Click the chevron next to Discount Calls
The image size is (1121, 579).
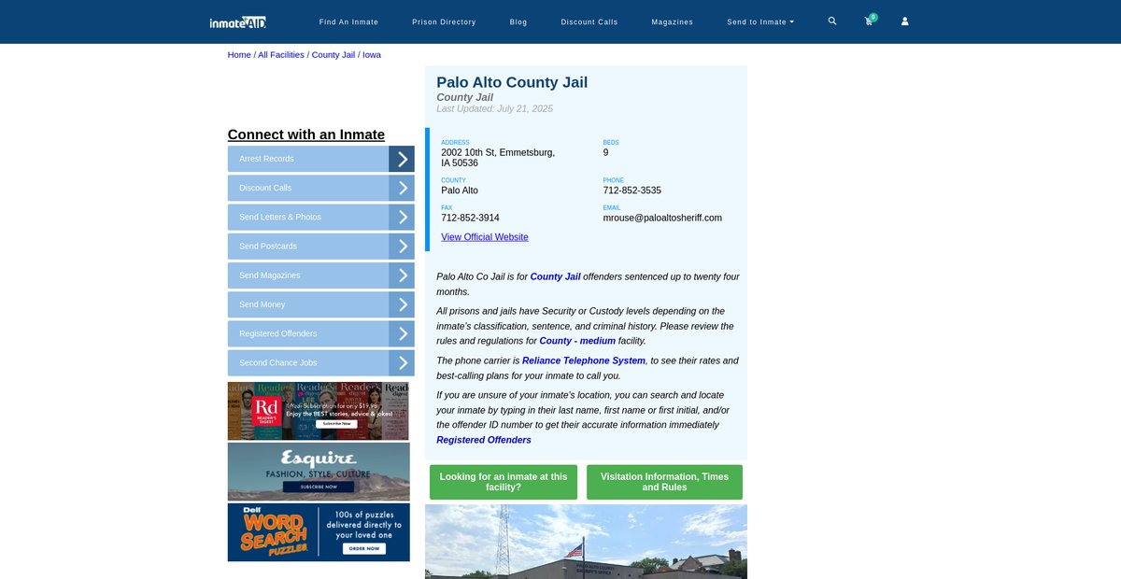[402, 188]
